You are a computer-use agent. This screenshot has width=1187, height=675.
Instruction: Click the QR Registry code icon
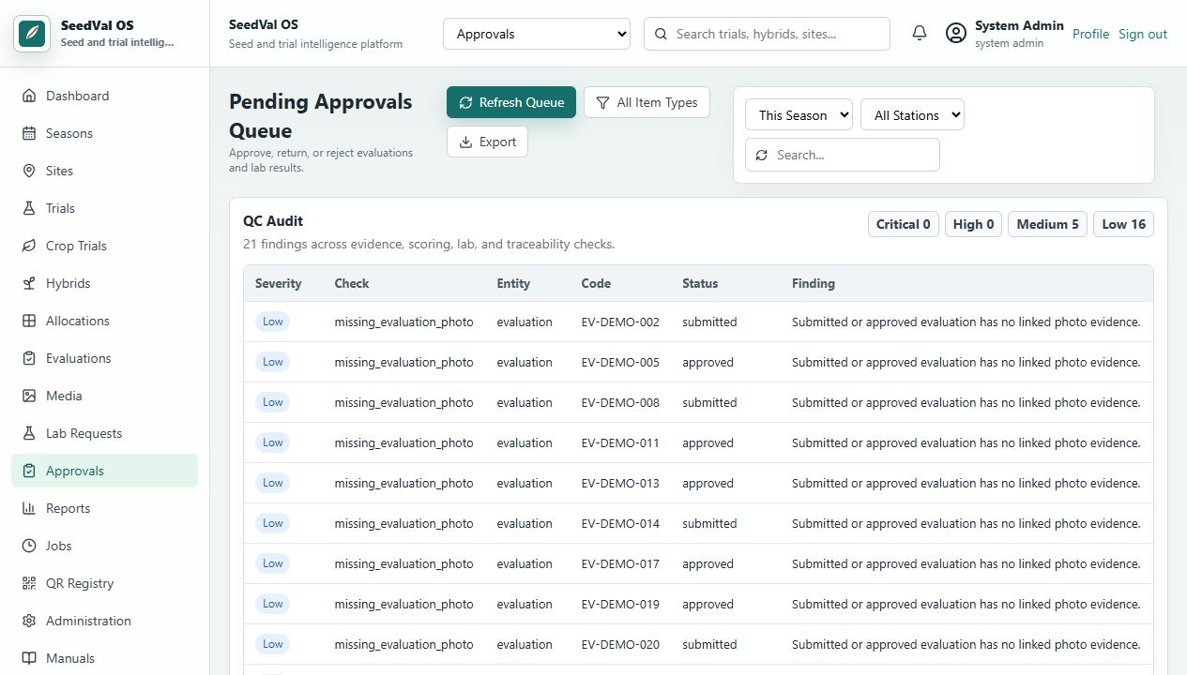[29, 583]
